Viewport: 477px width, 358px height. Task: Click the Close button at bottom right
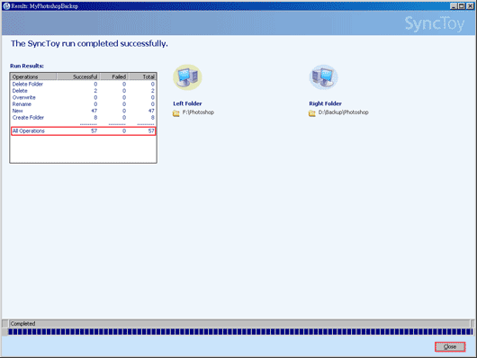[450, 346]
